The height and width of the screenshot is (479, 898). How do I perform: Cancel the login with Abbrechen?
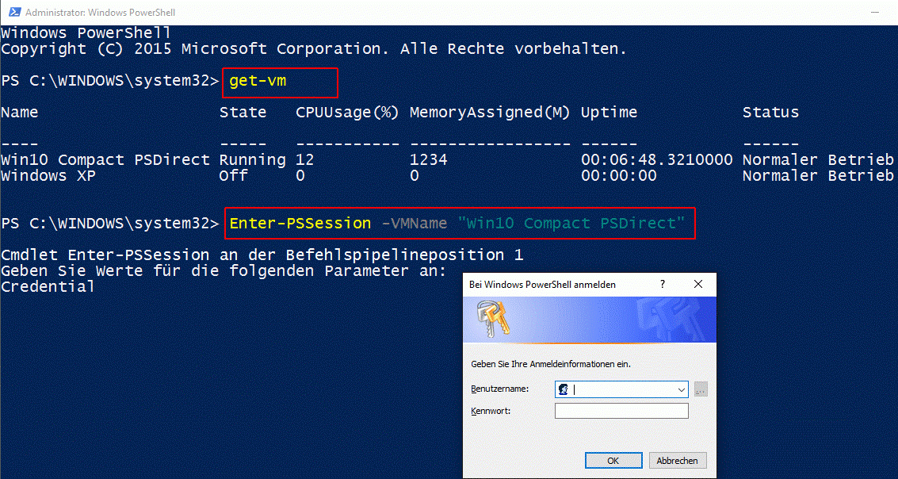[678, 460]
